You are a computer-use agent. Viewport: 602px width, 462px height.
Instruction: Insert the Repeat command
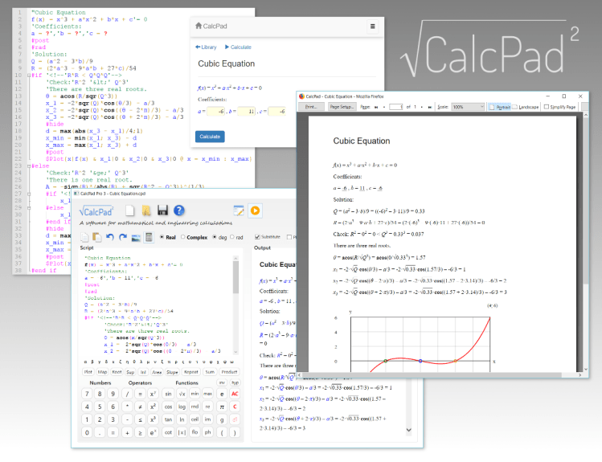pos(190,372)
